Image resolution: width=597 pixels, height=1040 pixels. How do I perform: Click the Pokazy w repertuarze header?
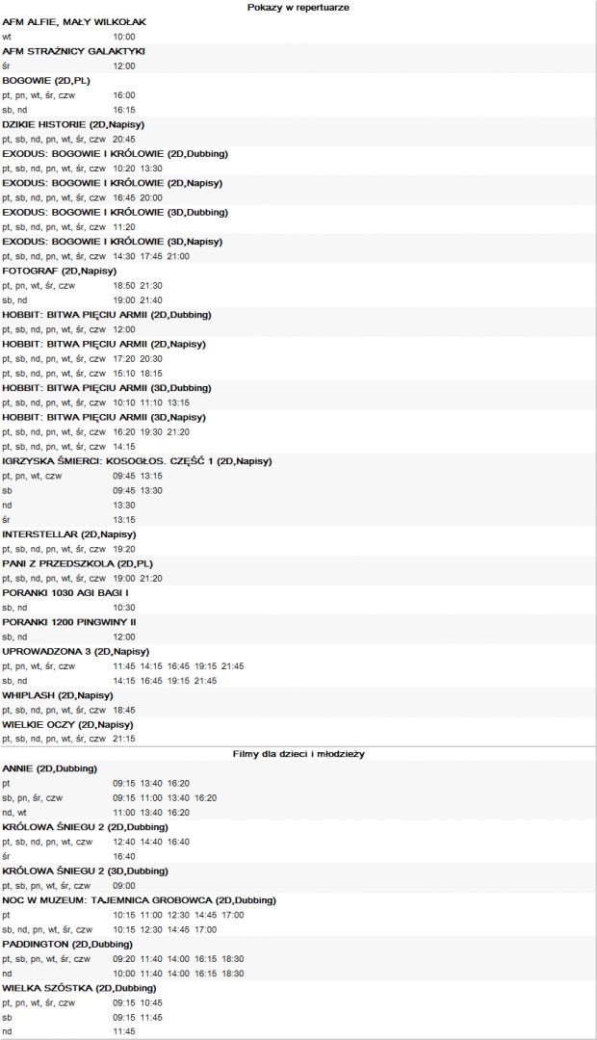point(298,8)
